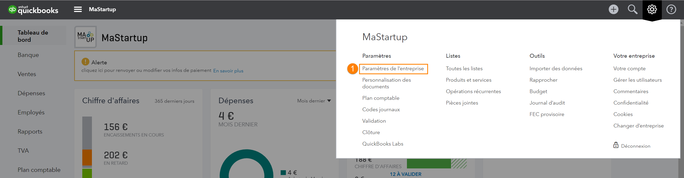This screenshot has width=684, height=178.
Task: Click the En savoir plus link
Action: [228, 71]
